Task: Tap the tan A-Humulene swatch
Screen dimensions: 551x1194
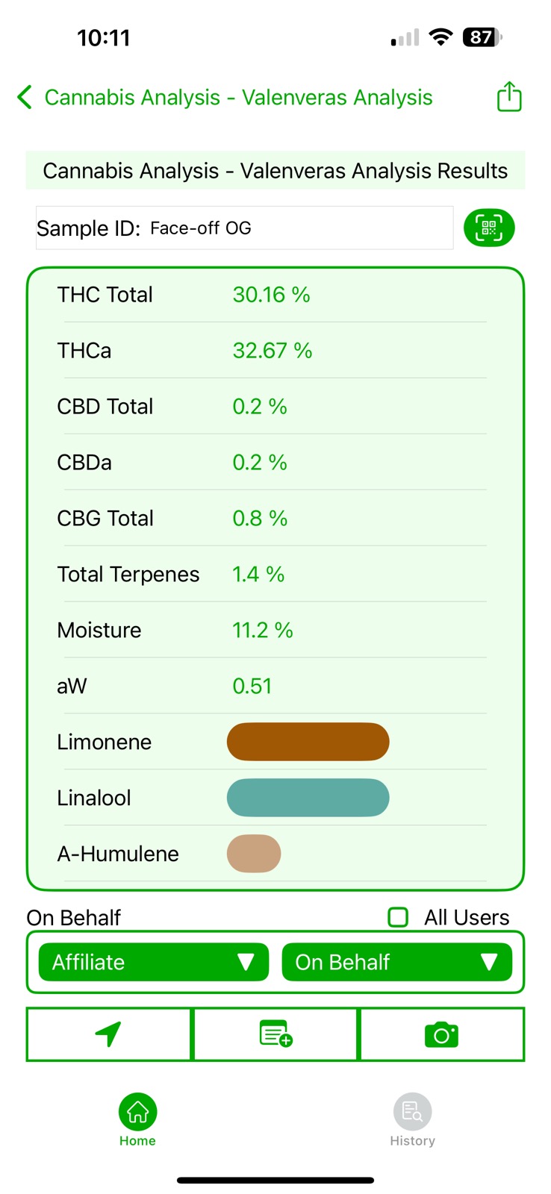Action: (x=254, y=854)
